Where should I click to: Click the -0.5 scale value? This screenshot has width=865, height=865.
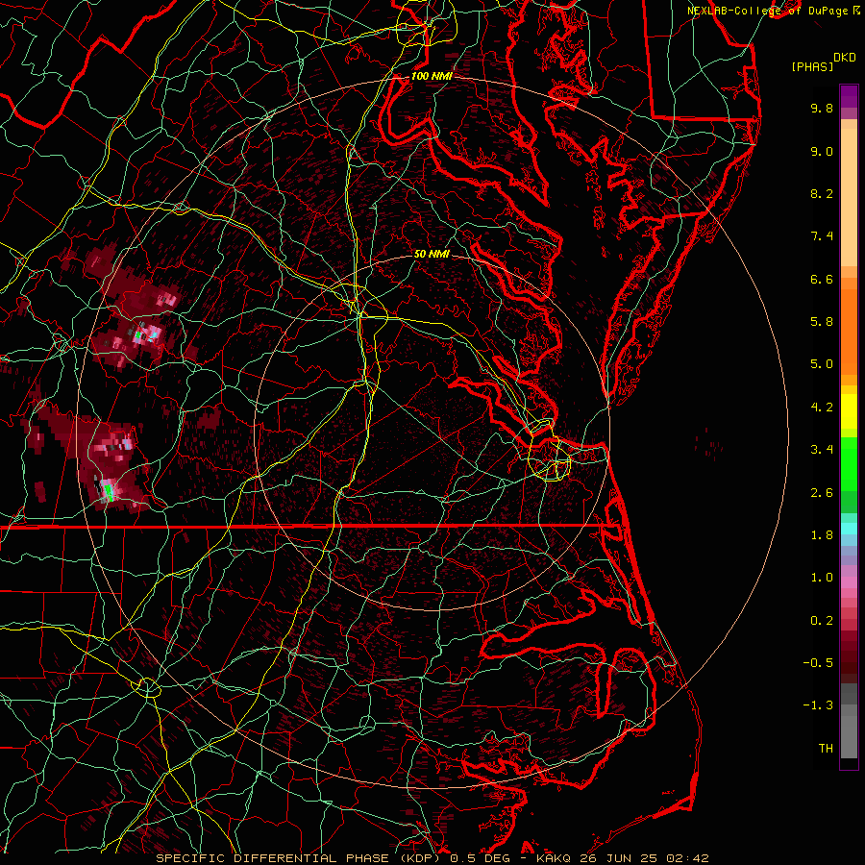(x=818, y=663)
